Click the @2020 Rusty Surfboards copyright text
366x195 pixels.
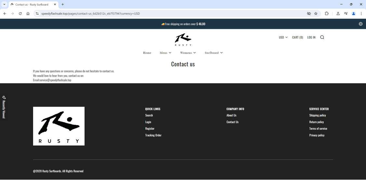coord(58,171)
